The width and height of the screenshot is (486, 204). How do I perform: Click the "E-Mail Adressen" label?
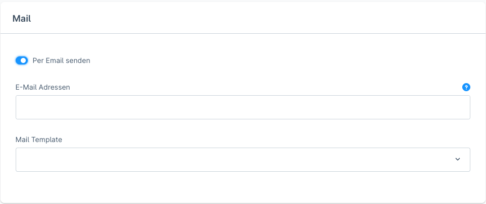pos(43,87)
